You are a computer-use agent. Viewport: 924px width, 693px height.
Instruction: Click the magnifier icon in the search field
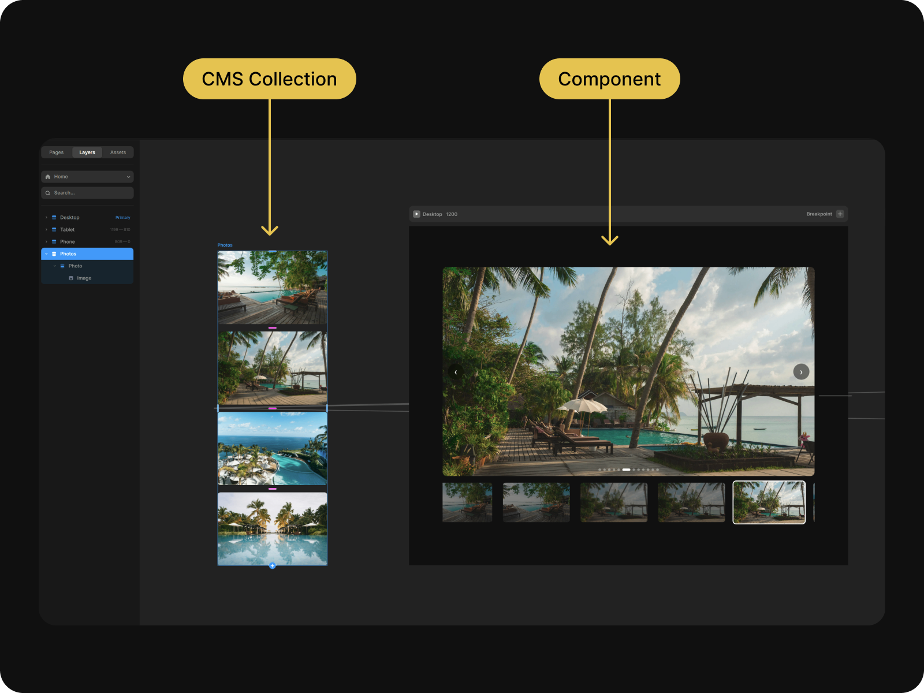pos(48,193)
